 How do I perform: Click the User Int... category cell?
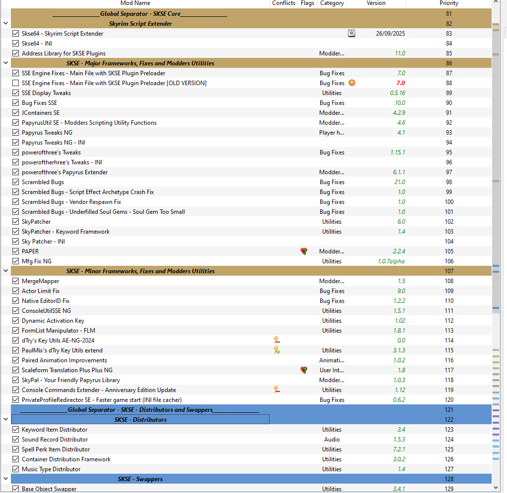tap(332, 370)
